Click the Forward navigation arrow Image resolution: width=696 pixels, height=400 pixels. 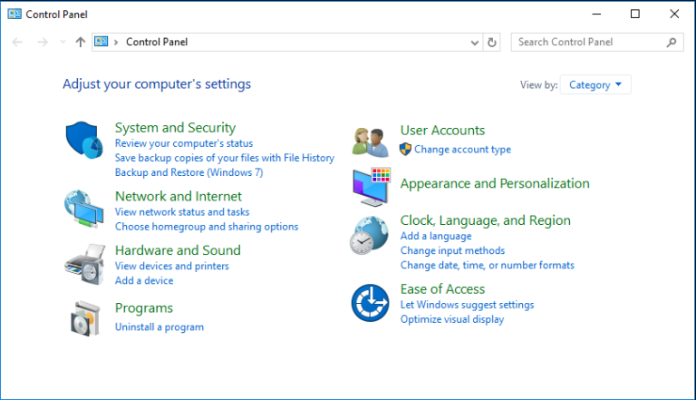tap(43, 43)
